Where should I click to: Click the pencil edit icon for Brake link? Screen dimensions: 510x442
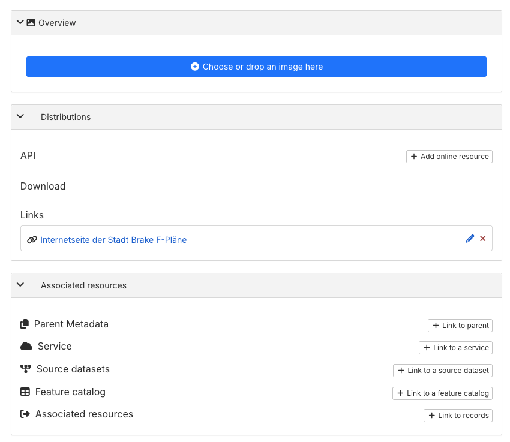click(x=470, y=239)
